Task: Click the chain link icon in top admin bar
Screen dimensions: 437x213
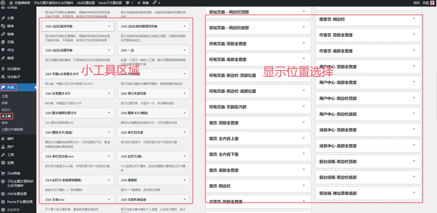Action: coord(154,3)
